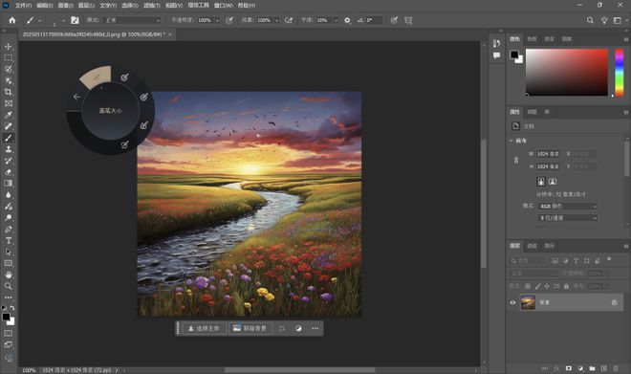Select the Gradient tool
This screenshot has width=631, height=374.
[8, 184]
